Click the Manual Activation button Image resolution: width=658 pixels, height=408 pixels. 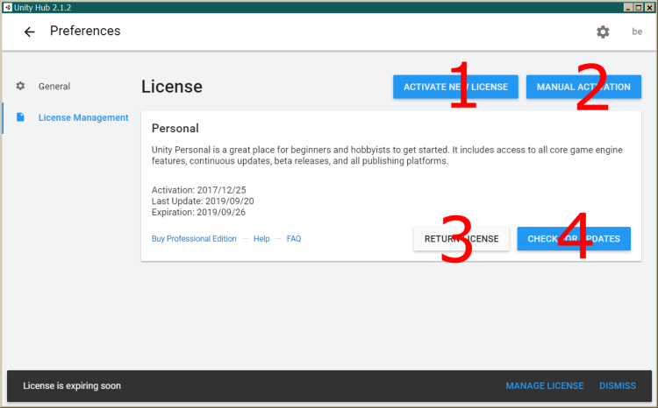click(583, 87)
